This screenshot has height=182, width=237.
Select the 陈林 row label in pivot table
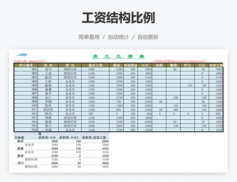pyautogui.click(x=20, y=148)
